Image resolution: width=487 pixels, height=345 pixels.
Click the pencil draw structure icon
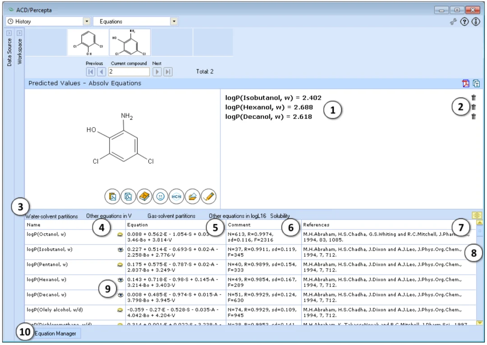209,197
